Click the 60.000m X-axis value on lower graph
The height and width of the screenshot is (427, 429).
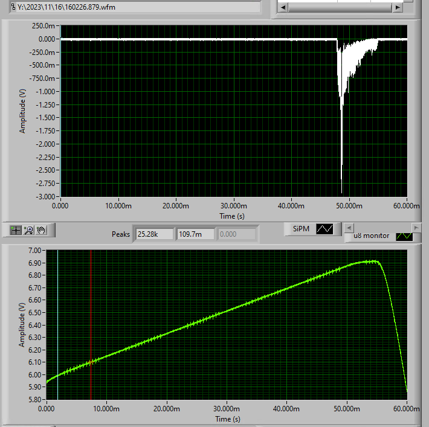[x=407, y=409]
